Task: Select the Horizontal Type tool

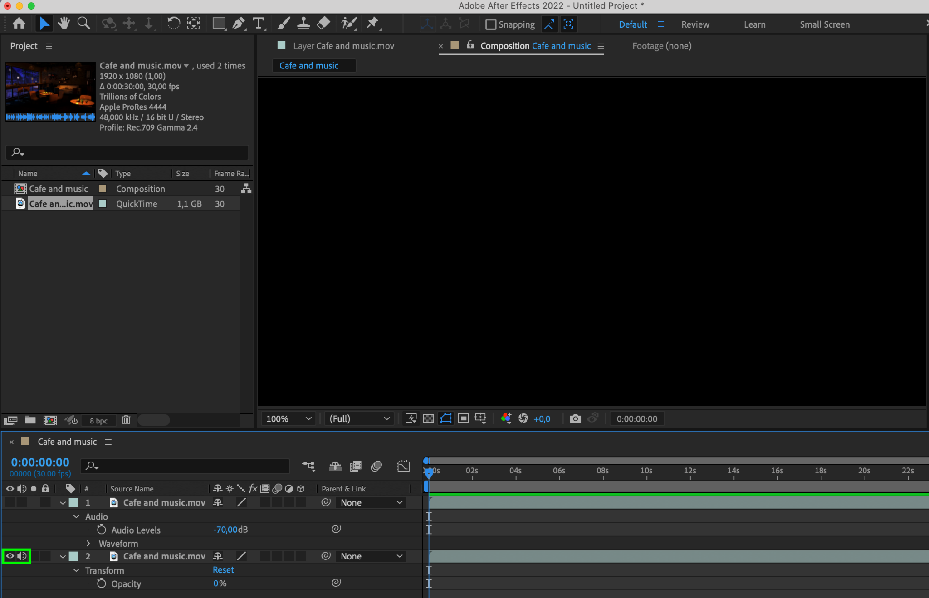Action: (x=259, y=23)
